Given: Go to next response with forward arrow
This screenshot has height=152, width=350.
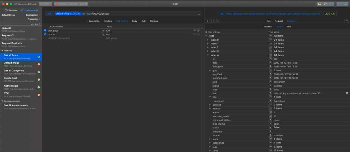Looking at the screenshot, I should tap(211, 21).
